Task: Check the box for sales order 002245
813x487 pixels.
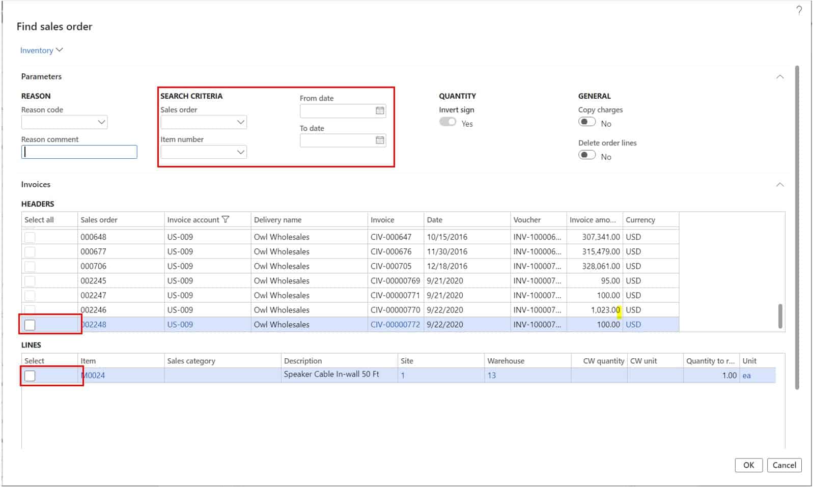Action: tap(30, 281)
